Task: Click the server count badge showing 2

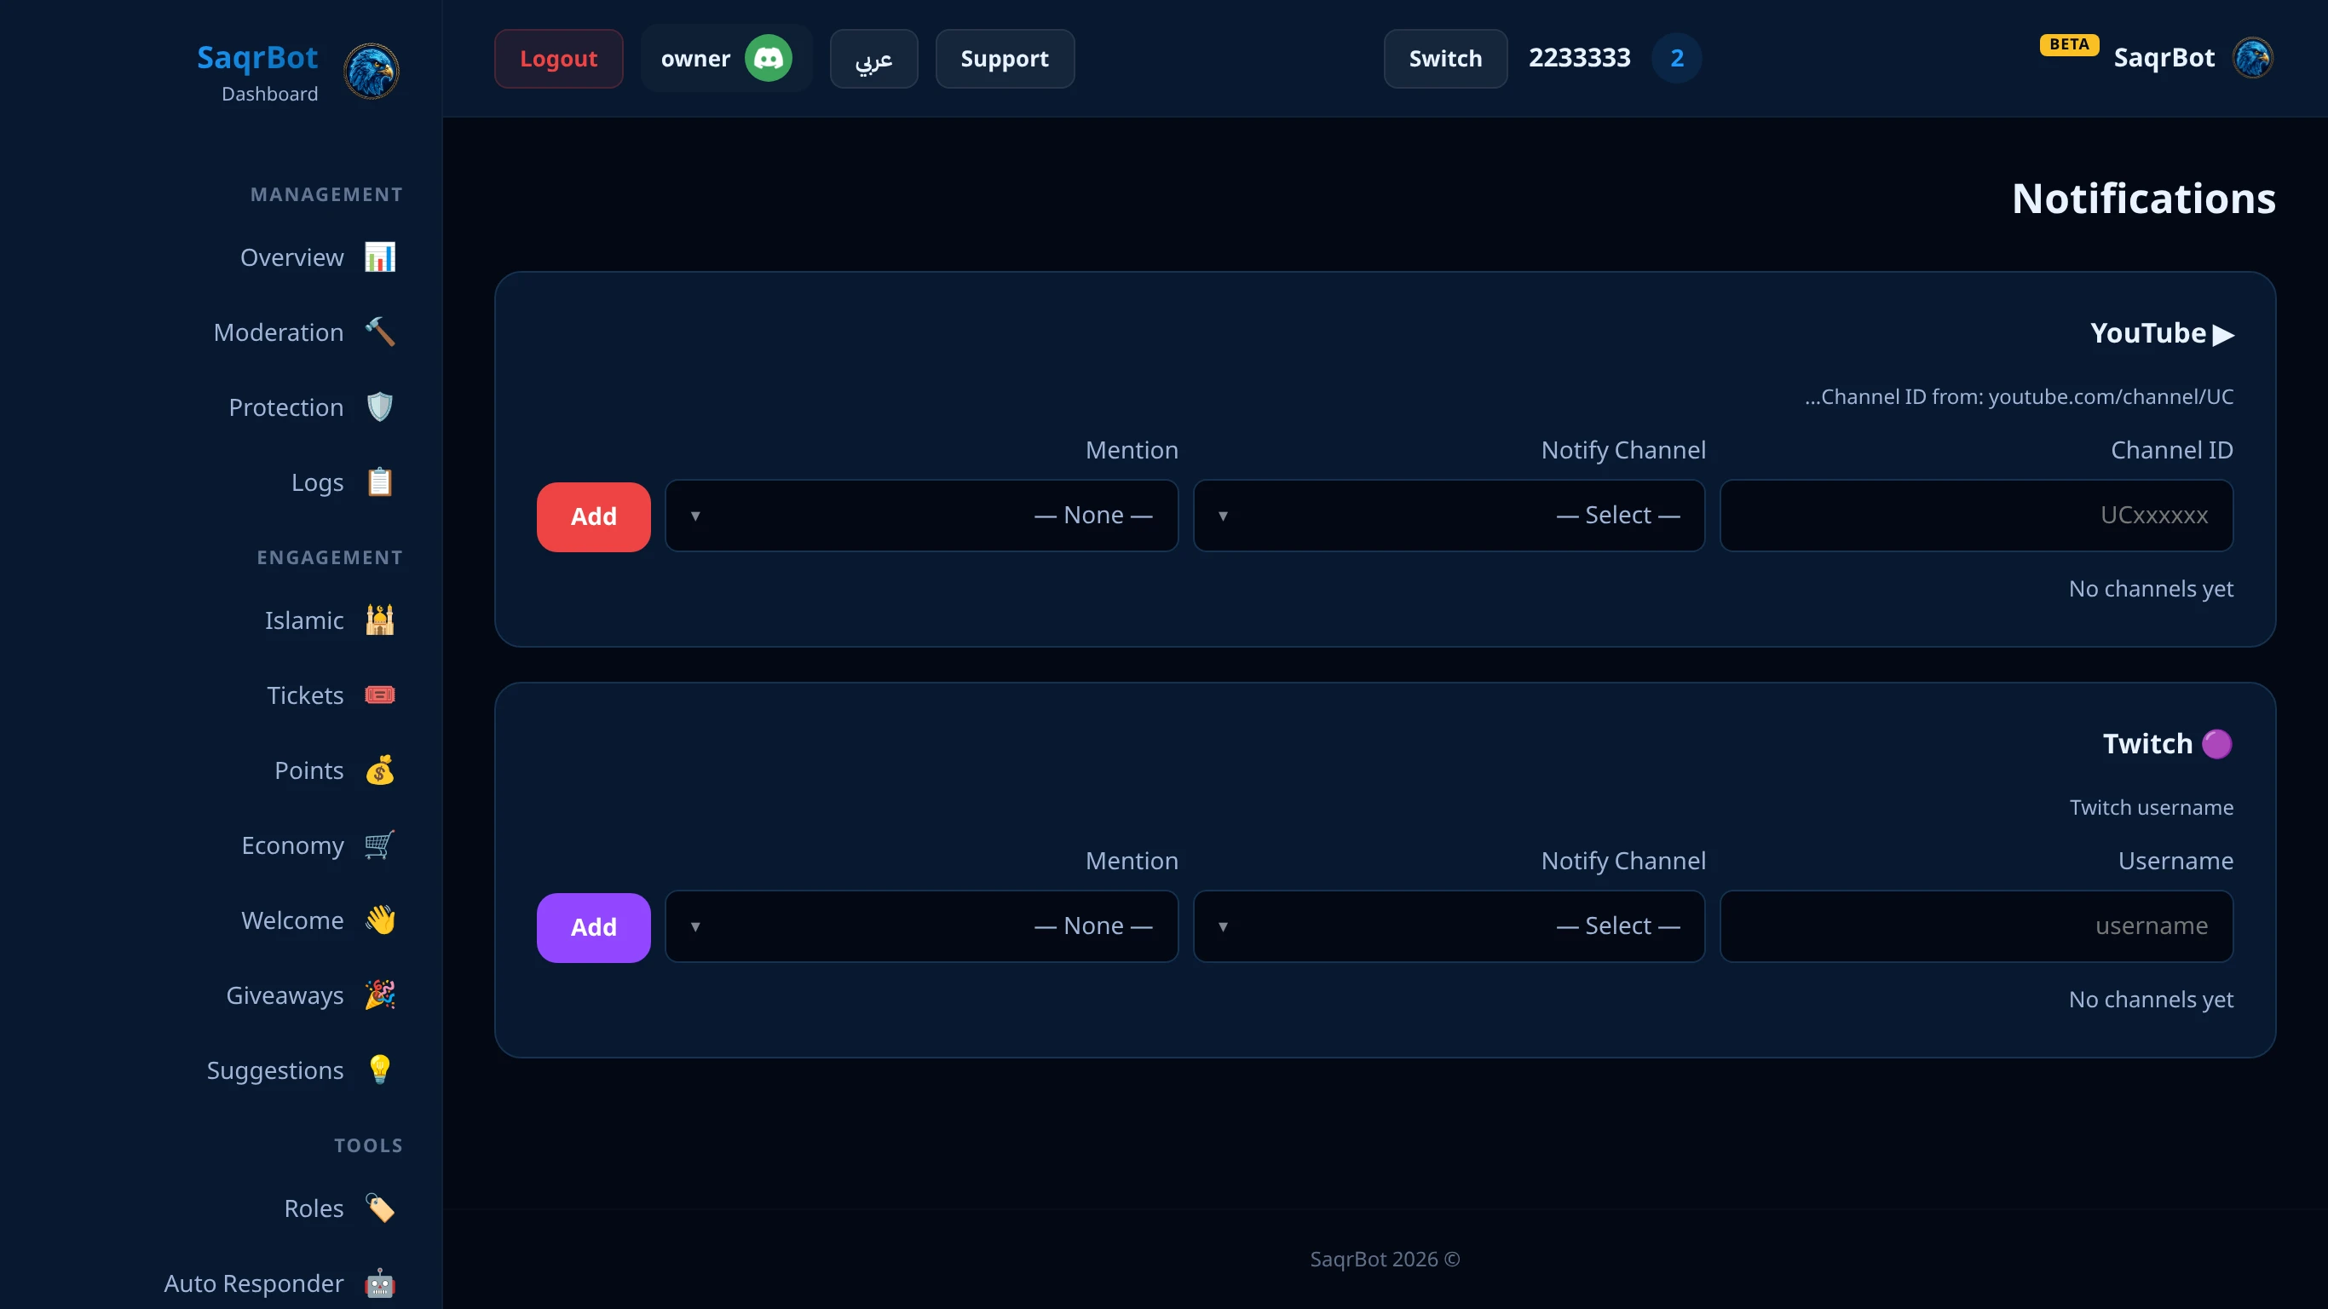Action: pos(1676,59)
